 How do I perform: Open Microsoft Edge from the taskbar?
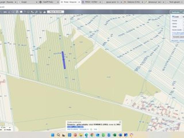86,135
